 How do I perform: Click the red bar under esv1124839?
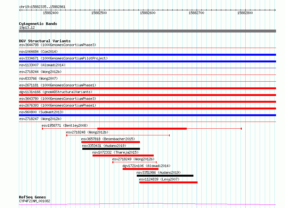(168, 182)
